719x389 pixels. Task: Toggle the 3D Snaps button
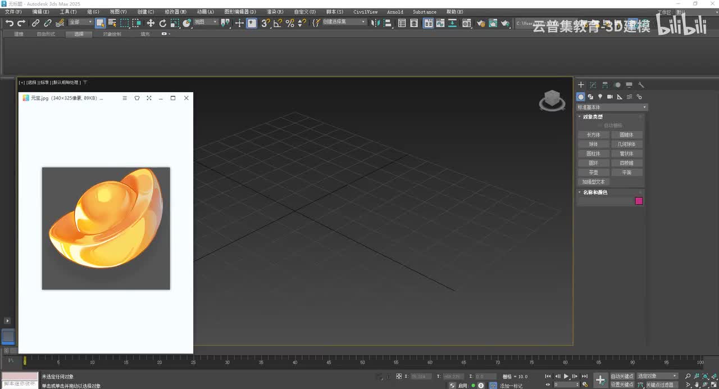(x=266, y=23)
